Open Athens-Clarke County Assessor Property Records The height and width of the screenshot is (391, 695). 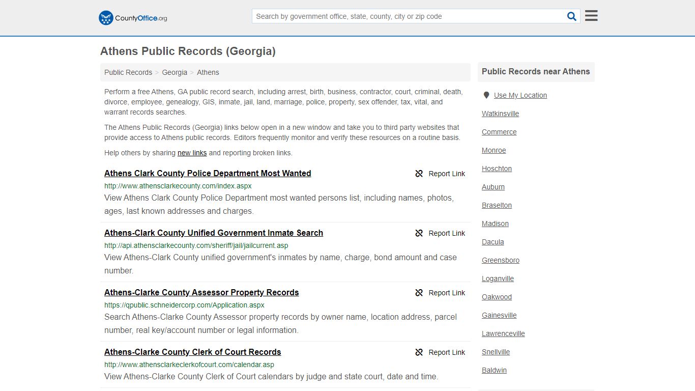pyautogui.click(x=201, y=292)
